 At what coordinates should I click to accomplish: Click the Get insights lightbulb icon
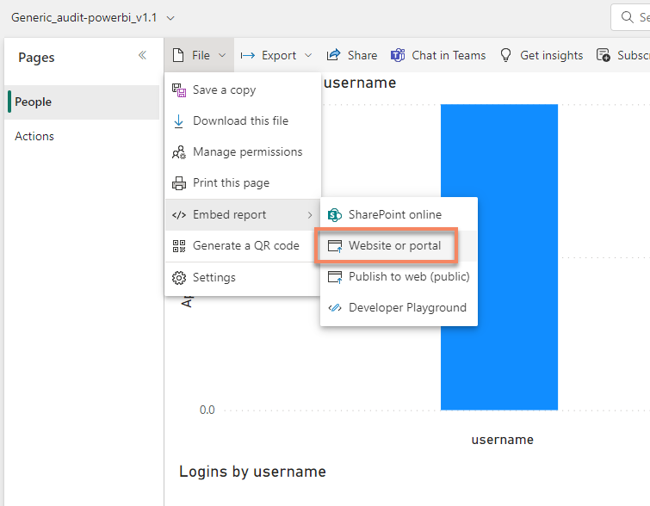pyautogui.click(x=506, y=55)
